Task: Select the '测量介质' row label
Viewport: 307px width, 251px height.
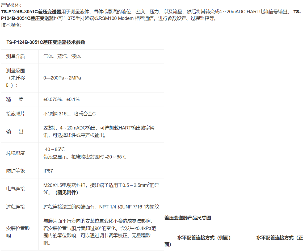Action: [15, 56]
